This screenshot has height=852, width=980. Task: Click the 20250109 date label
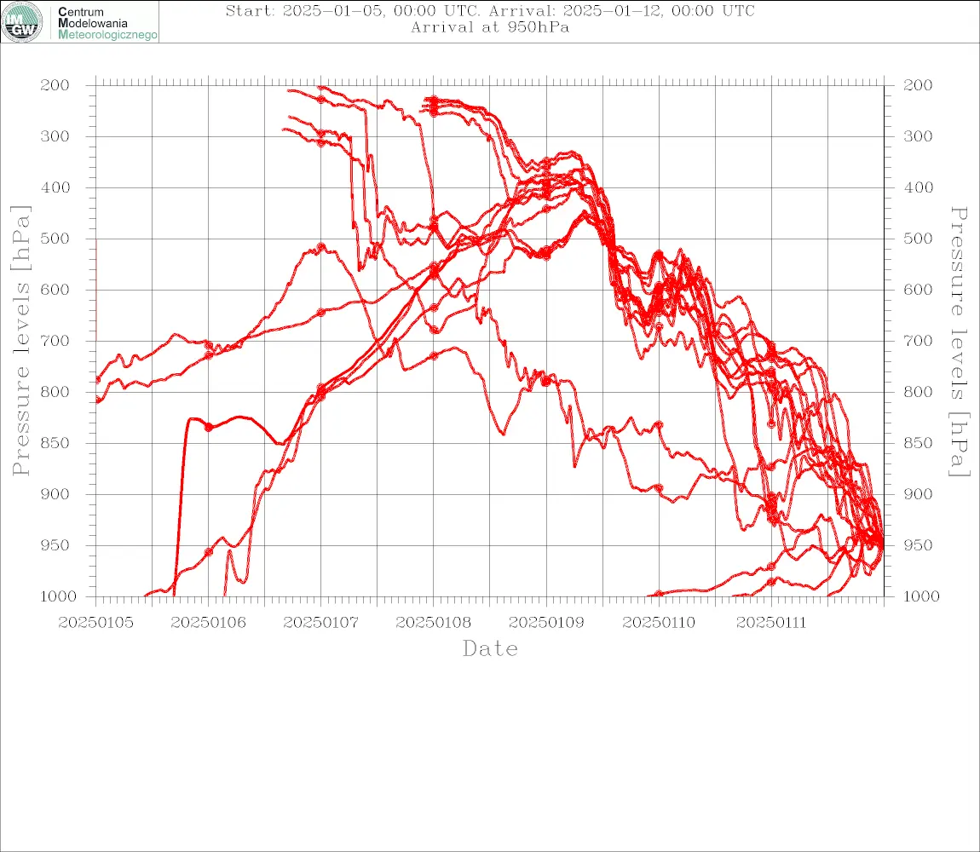coord(546,623)
